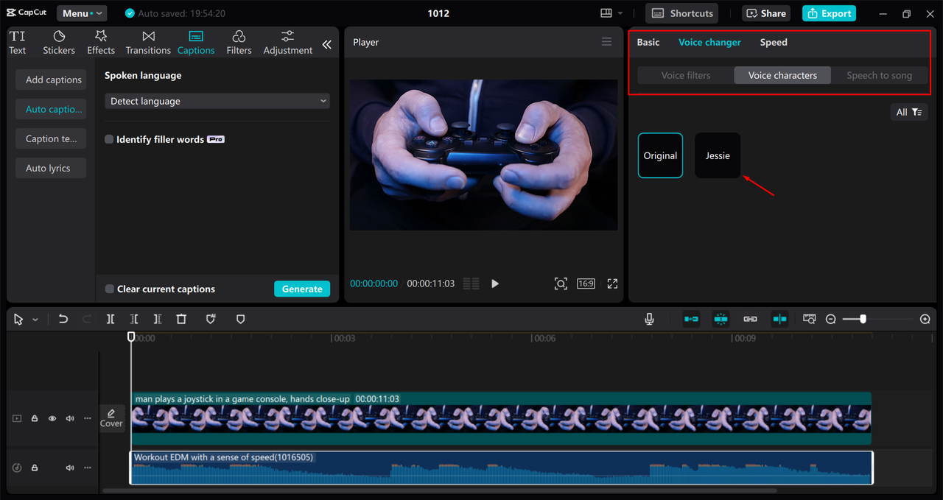Viewport: 943px width, 500px height.
Task: Lock the audio track
Action: coord(35,468)
